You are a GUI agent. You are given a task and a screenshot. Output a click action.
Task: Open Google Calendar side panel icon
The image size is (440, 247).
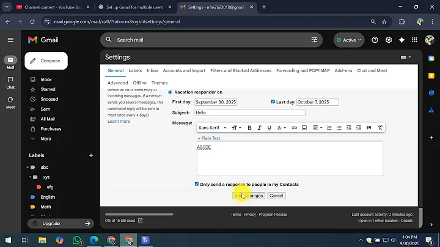[x=431, y=58]
